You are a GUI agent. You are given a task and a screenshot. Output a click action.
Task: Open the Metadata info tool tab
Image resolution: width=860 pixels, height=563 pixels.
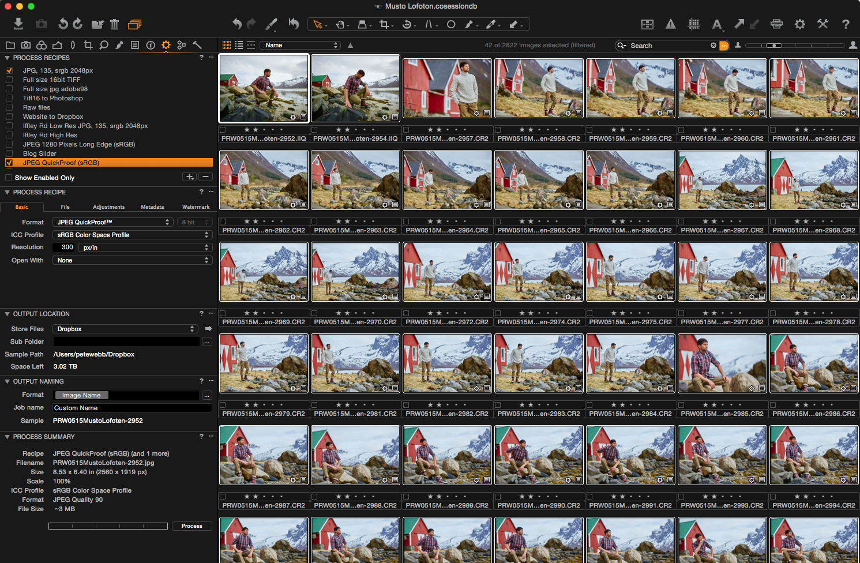151,45
